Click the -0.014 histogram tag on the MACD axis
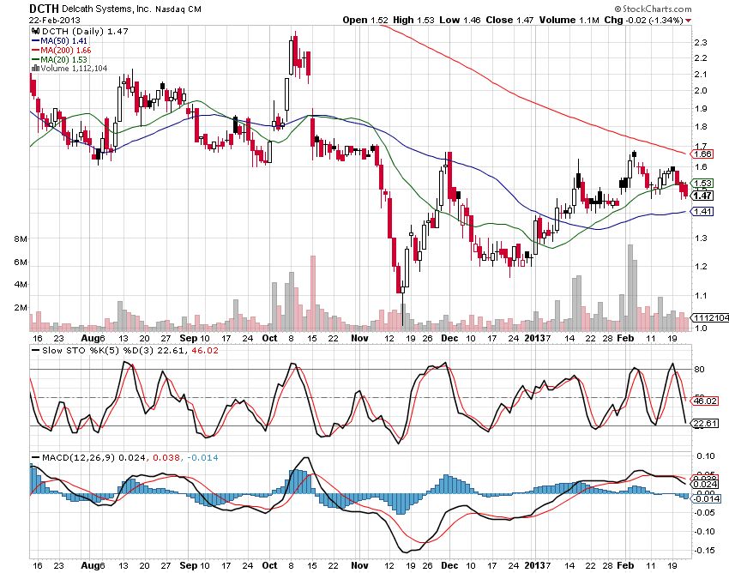This screenshot has width=729, height=573. (x=706, y=498)
